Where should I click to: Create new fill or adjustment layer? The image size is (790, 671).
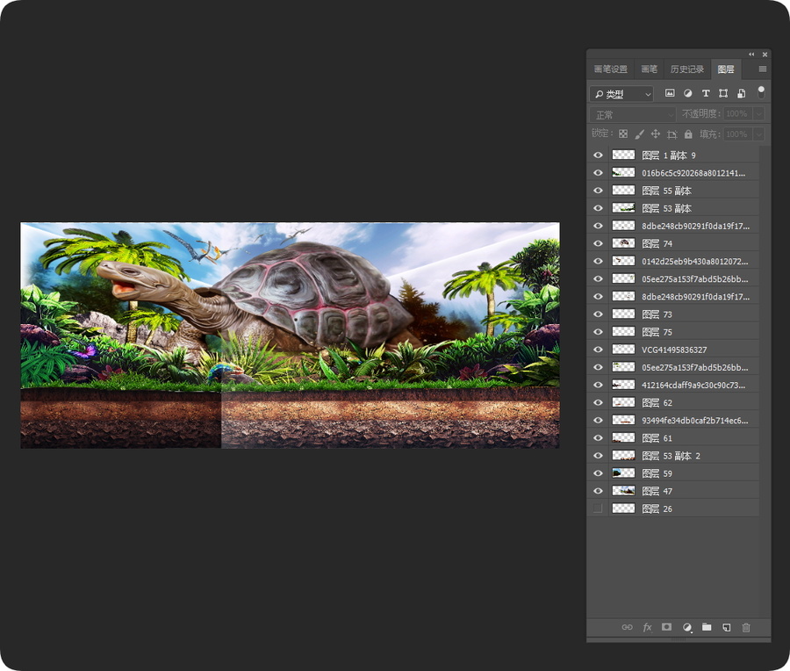click(x=686, y=627)
